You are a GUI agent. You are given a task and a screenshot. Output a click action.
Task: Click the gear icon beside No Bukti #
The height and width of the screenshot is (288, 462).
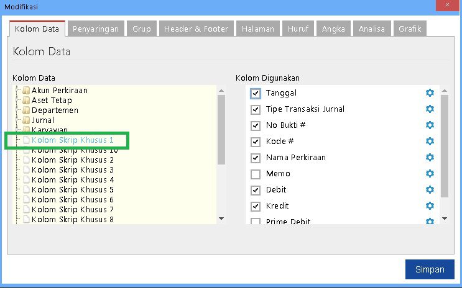430,125
